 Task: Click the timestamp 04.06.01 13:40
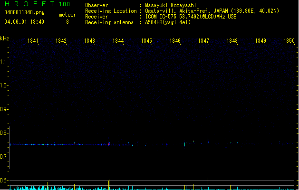tap(24, 22)
